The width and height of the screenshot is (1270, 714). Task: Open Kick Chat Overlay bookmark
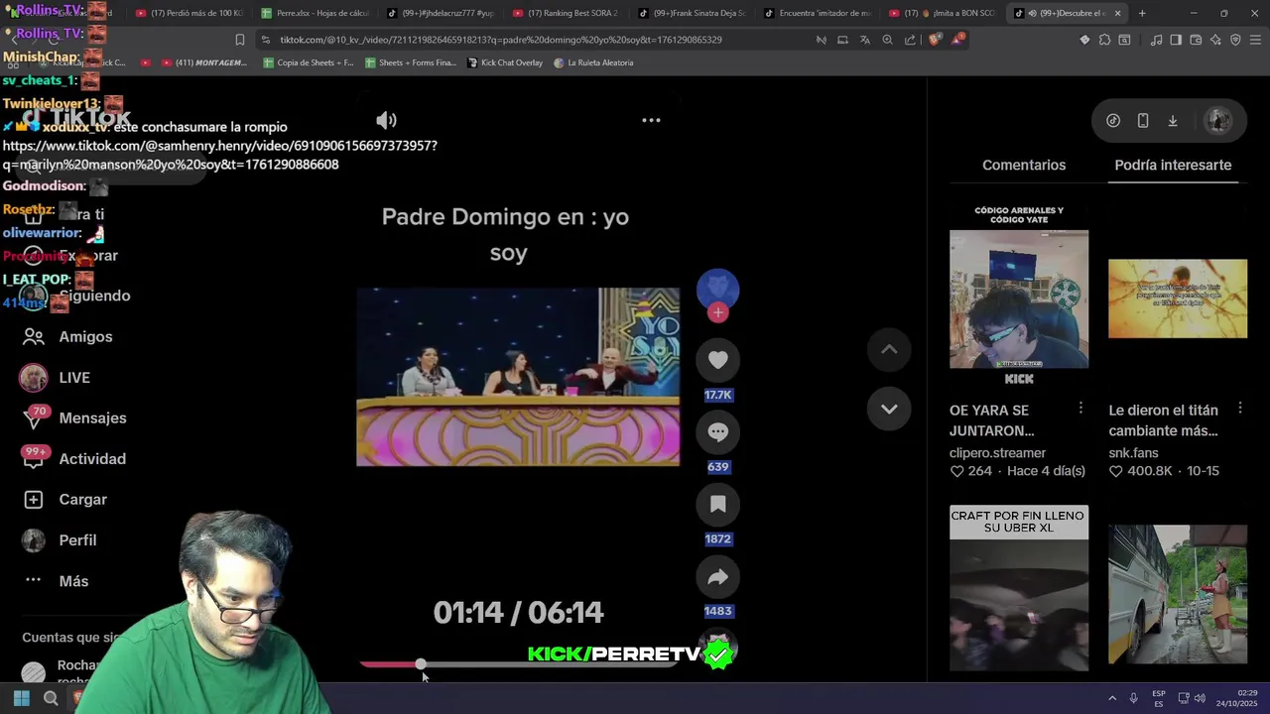tap(504, 62)
